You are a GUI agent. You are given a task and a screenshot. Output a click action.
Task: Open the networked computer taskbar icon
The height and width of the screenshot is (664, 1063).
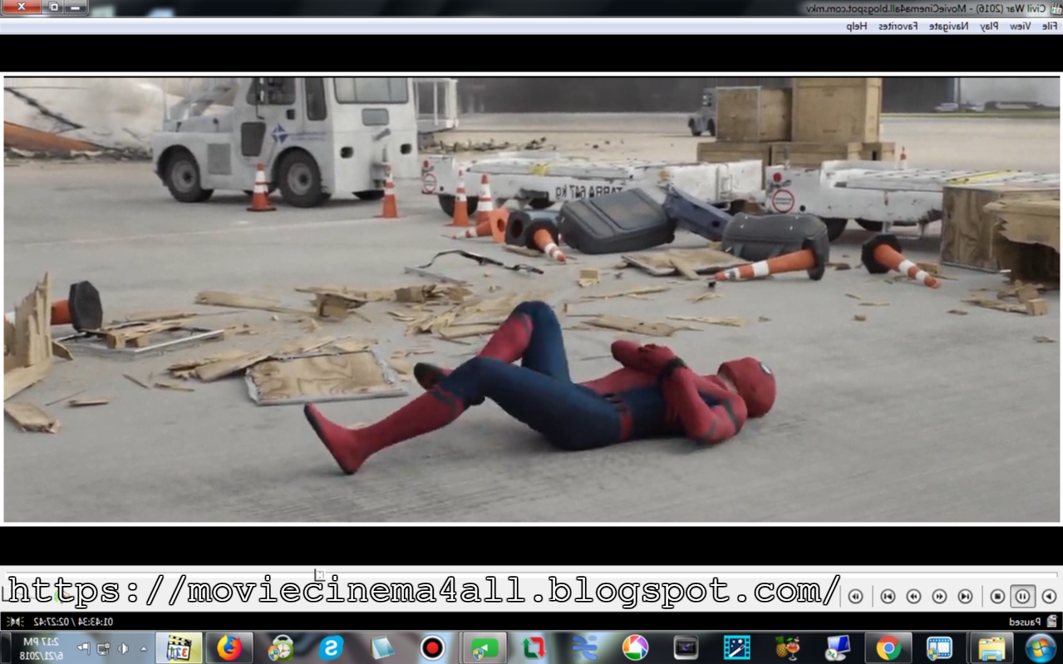click(x=838, y=647)
